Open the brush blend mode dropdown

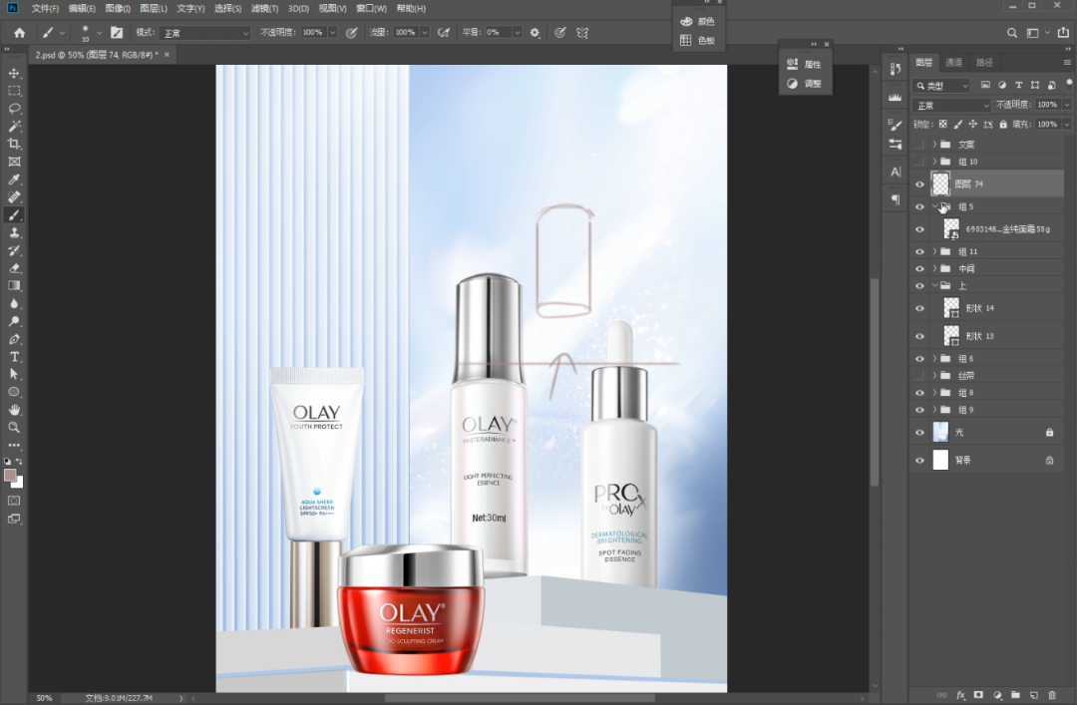click(205, 33)
